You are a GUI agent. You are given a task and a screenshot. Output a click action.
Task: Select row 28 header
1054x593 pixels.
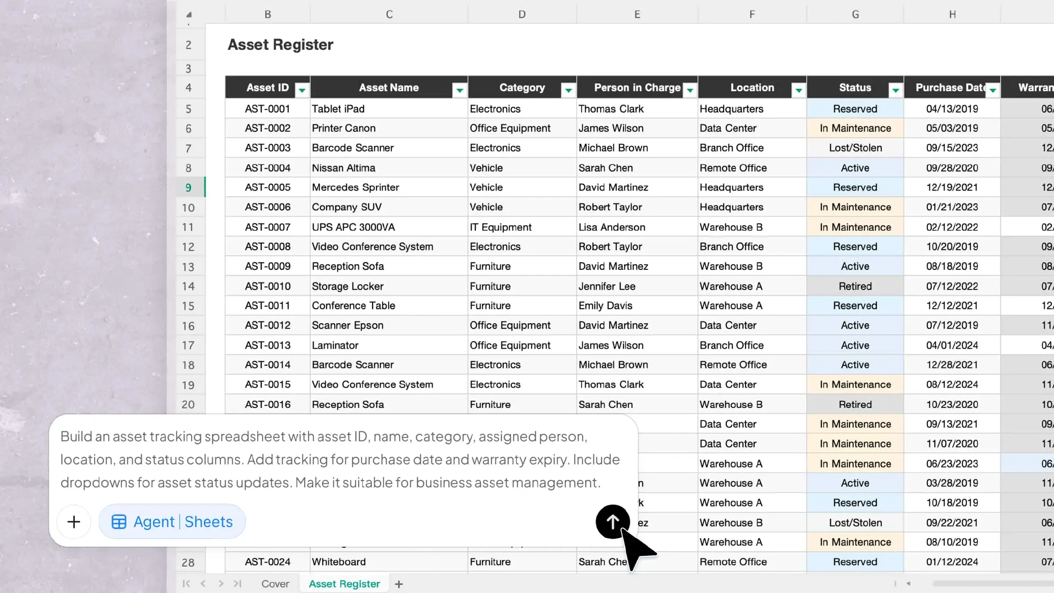coord(189,563)
